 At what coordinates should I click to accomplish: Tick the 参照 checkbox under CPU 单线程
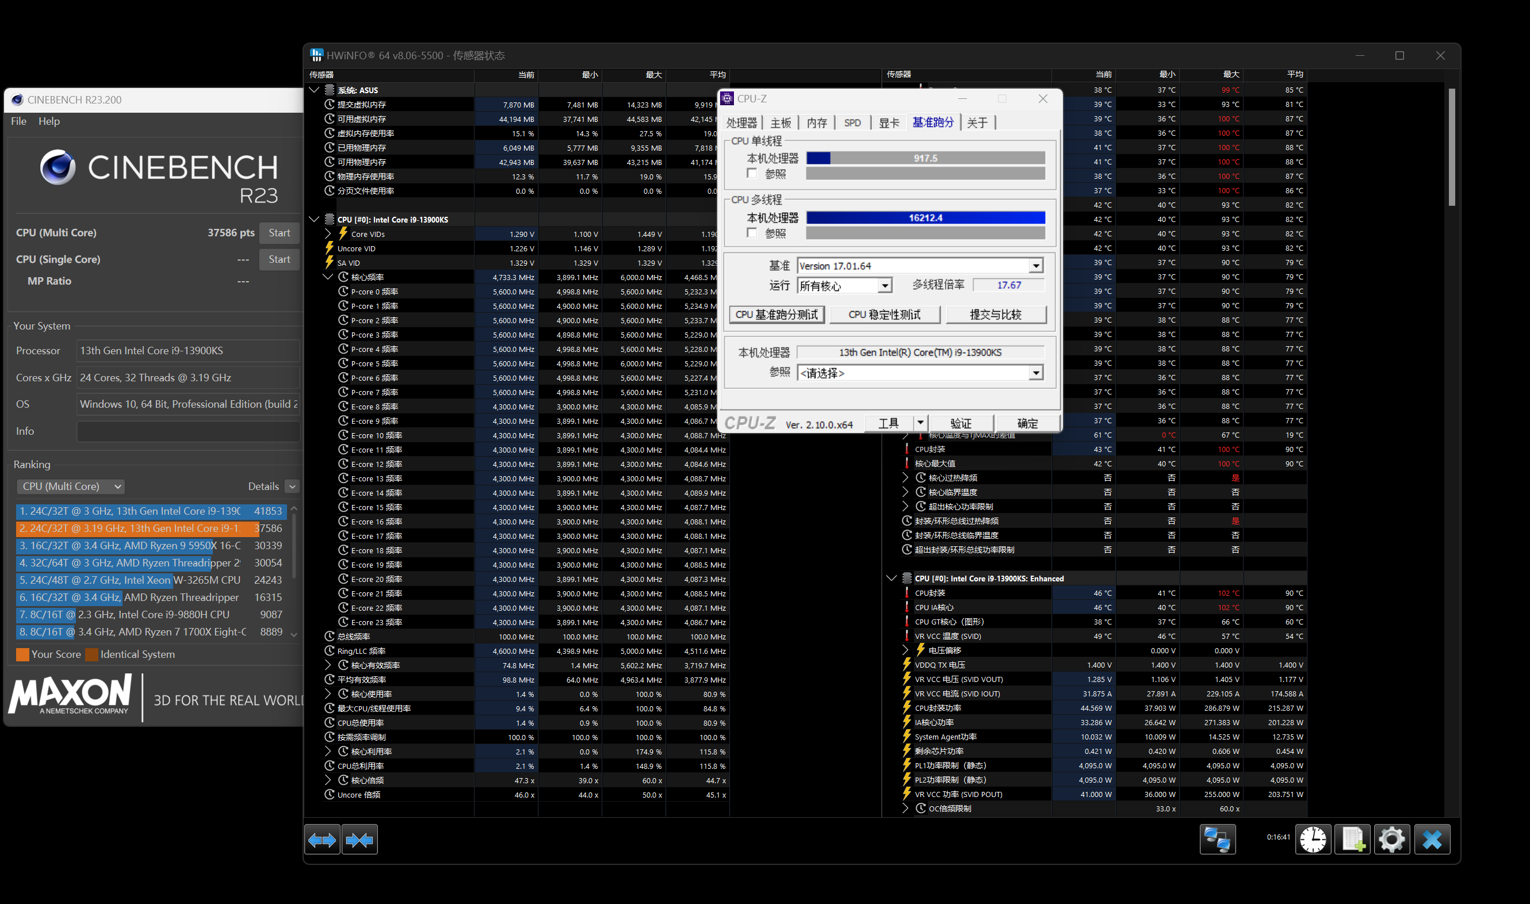752,174
